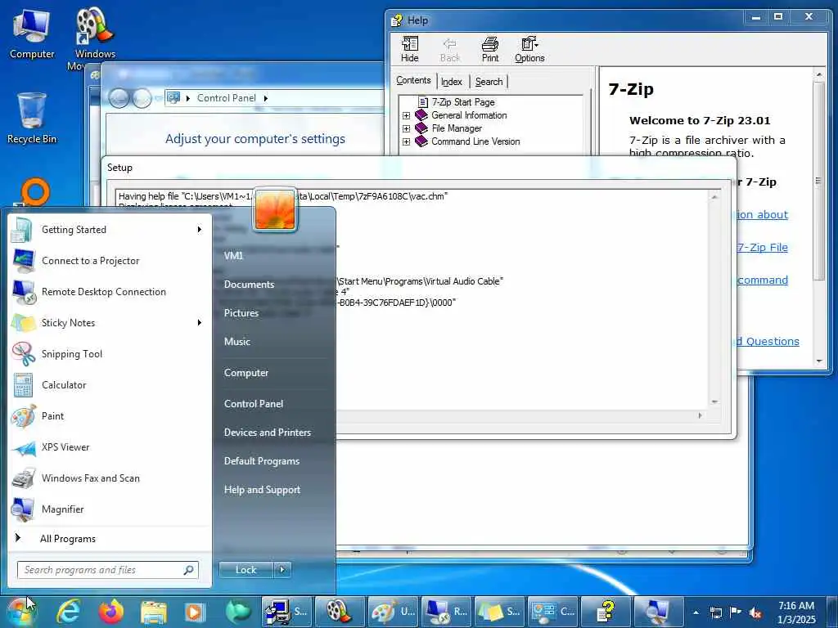
Task: Click Setup log horizontal scrollbar right arrow
Action: click(x=700, y=415)
